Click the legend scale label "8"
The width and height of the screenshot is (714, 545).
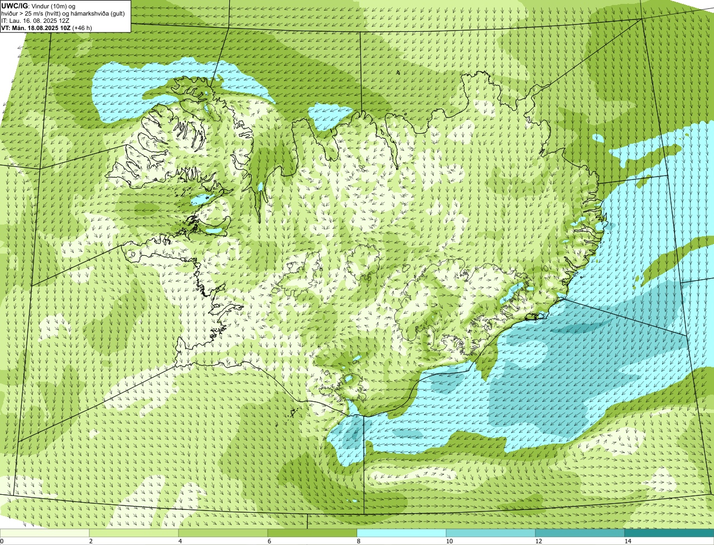pyautogui.click(x=358, y=541)
